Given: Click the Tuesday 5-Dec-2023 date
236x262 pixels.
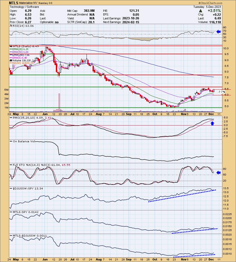Looking at the screenshot, I should (207, 7).
